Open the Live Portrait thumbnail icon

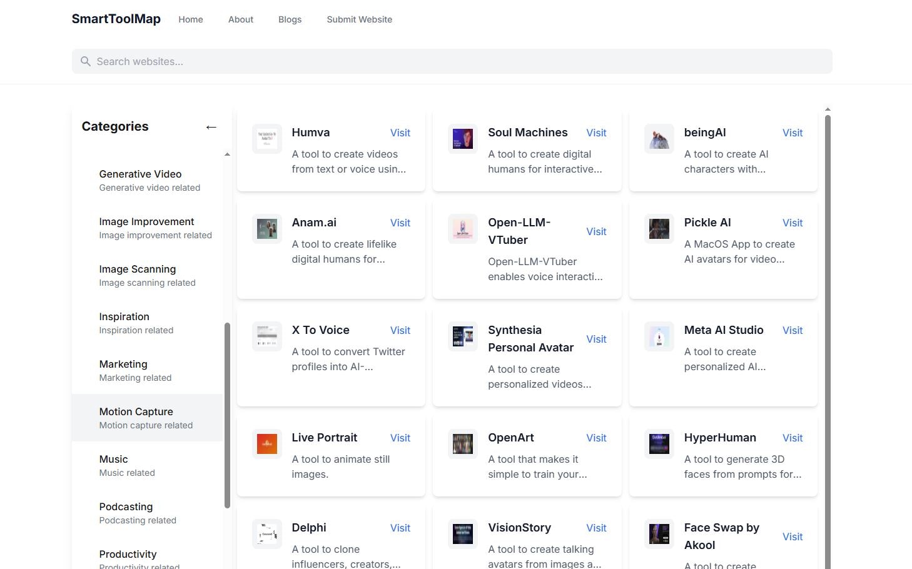click(267, 444)
